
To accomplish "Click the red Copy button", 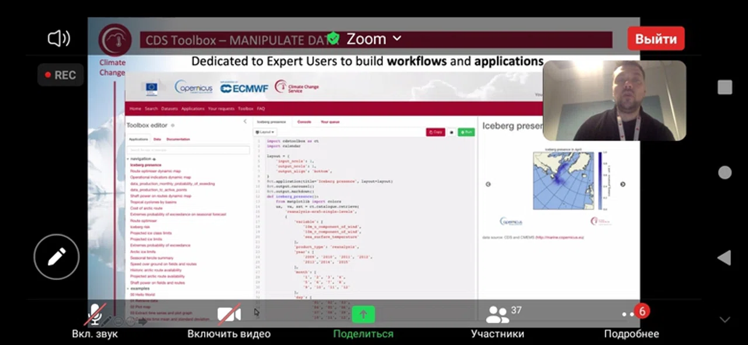I will [435, 132].
